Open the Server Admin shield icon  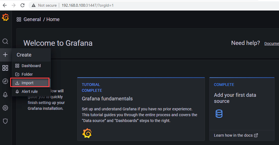[x=5, y=121]
